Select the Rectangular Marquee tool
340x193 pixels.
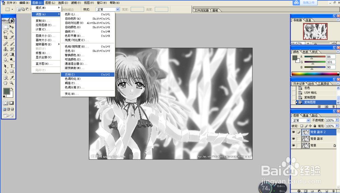click(6, 27)
